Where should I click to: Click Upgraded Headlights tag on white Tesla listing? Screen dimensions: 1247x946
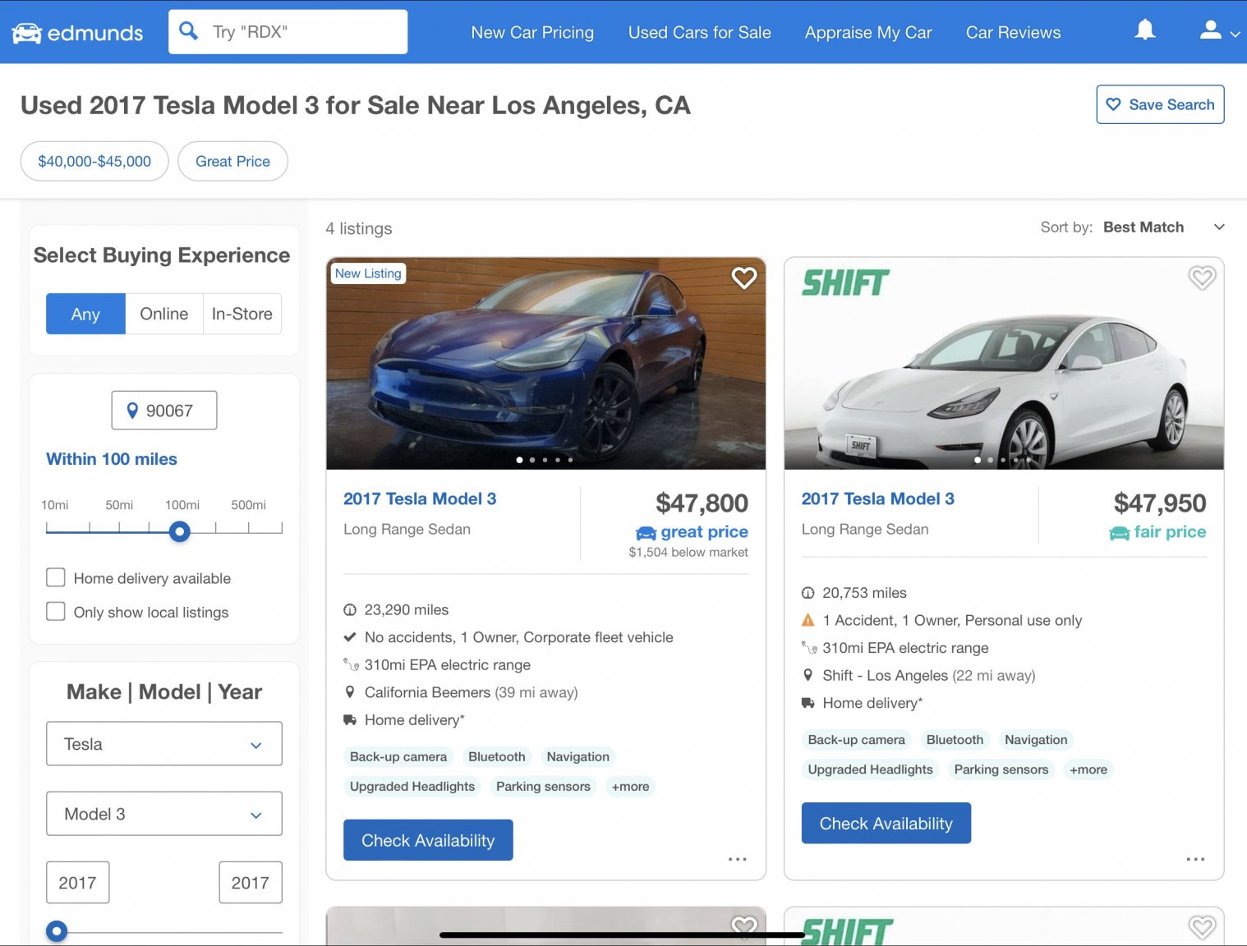click(871, 769)
